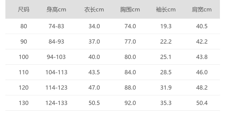The width and height of the screenshot is (225, 123).
Task: Select size 80 in the 尺码 column
Action: click(x=24, y=26)
